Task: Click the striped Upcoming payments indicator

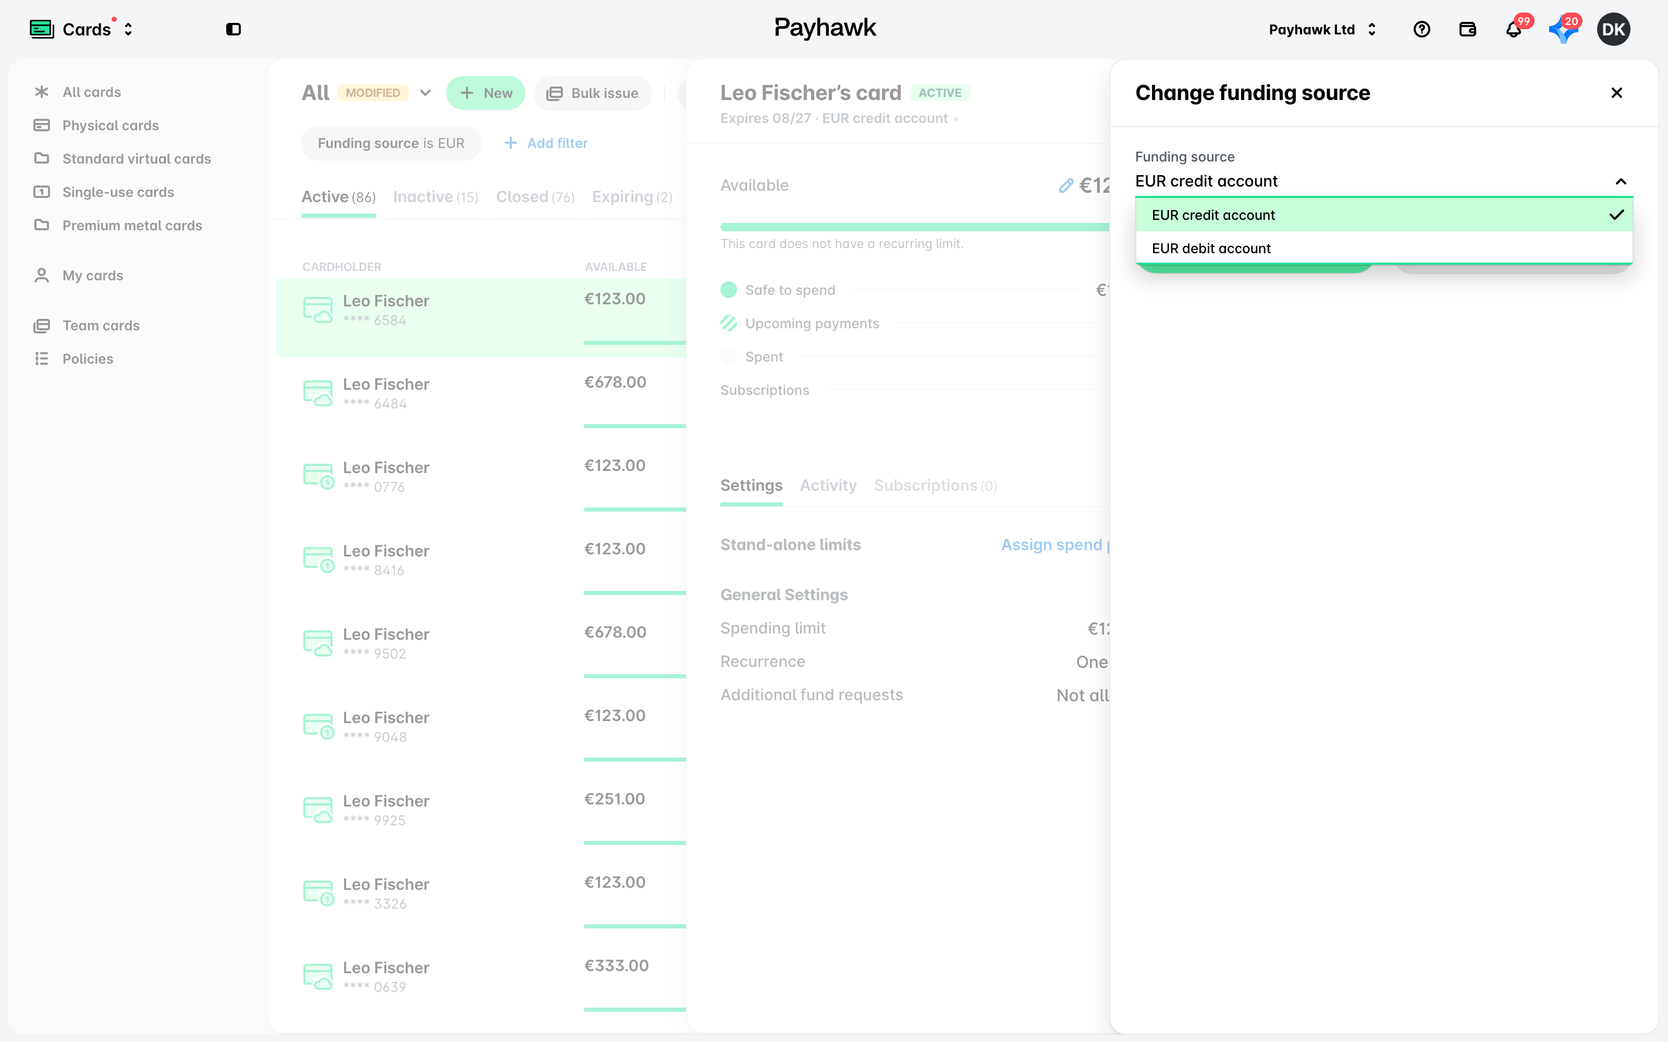Action: coord(729,323)
